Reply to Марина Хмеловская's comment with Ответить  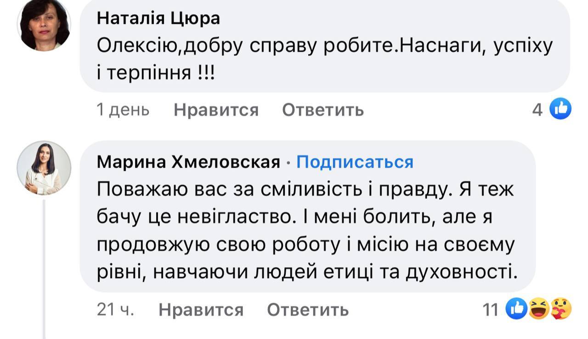click(x=308, y=310)
